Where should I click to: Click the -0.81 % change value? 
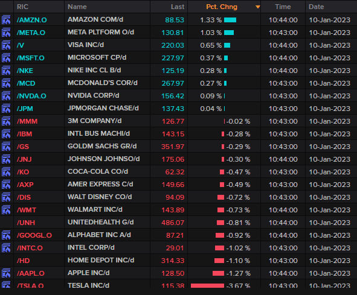(238, 223)
